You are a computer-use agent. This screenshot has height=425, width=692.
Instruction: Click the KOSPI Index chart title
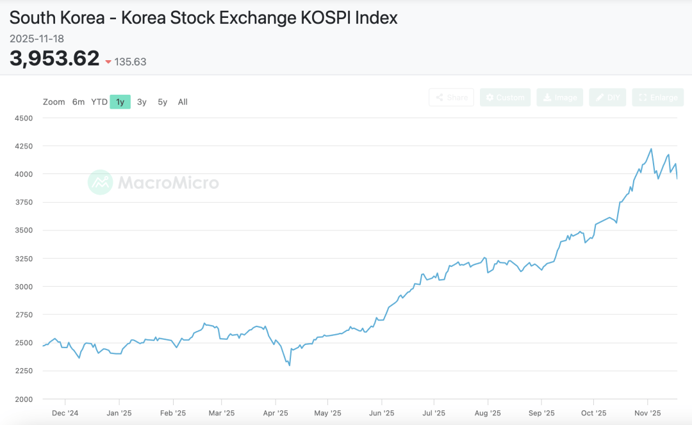coord(203,17)
